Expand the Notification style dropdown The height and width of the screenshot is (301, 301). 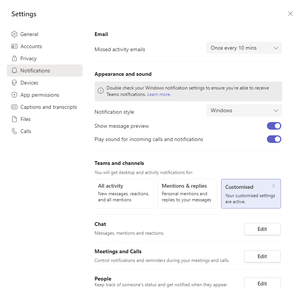[x=244, y=110]
